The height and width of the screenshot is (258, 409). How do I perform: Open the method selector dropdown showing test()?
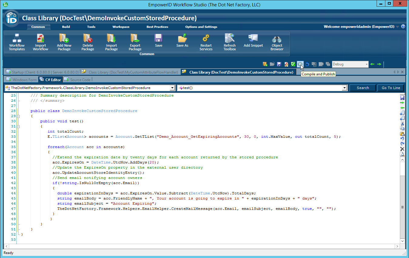344,88
